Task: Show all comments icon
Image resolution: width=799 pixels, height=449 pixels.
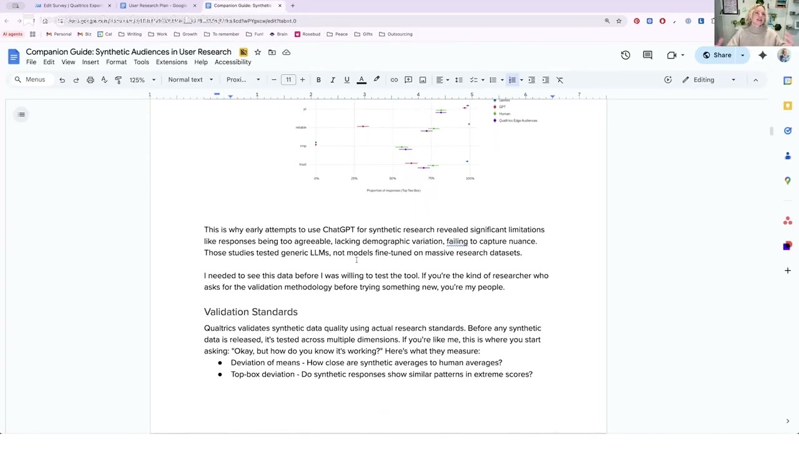Action: coord(647,55)
